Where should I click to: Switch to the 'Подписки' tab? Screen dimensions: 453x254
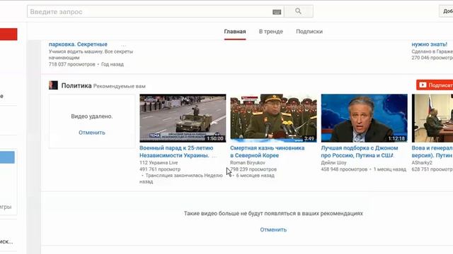pos(309,32)
